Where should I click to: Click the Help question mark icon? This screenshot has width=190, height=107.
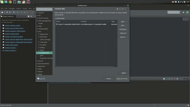coord(38,78)
